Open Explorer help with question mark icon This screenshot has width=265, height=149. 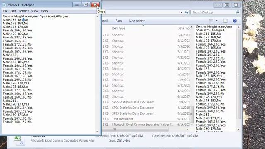[x=235, y=21]
